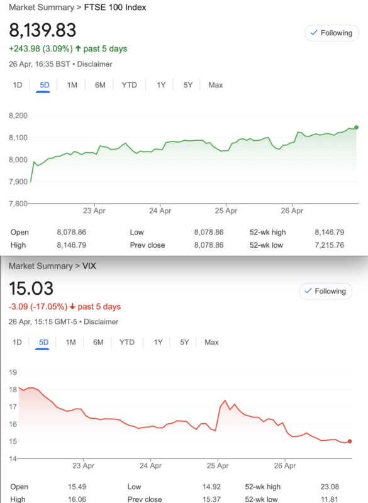Click the red endpoint dot on VIX chart
This screenshot has height=503, width=368.
[x=350, y=441]
